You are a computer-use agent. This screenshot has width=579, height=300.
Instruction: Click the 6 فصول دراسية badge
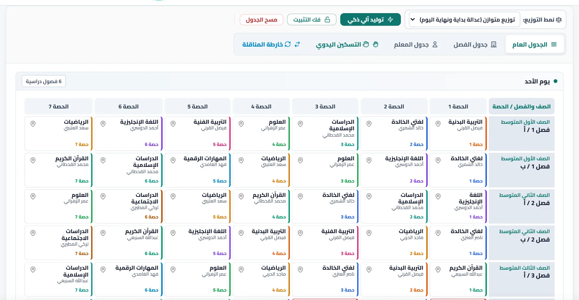click(x=44, y=81)
